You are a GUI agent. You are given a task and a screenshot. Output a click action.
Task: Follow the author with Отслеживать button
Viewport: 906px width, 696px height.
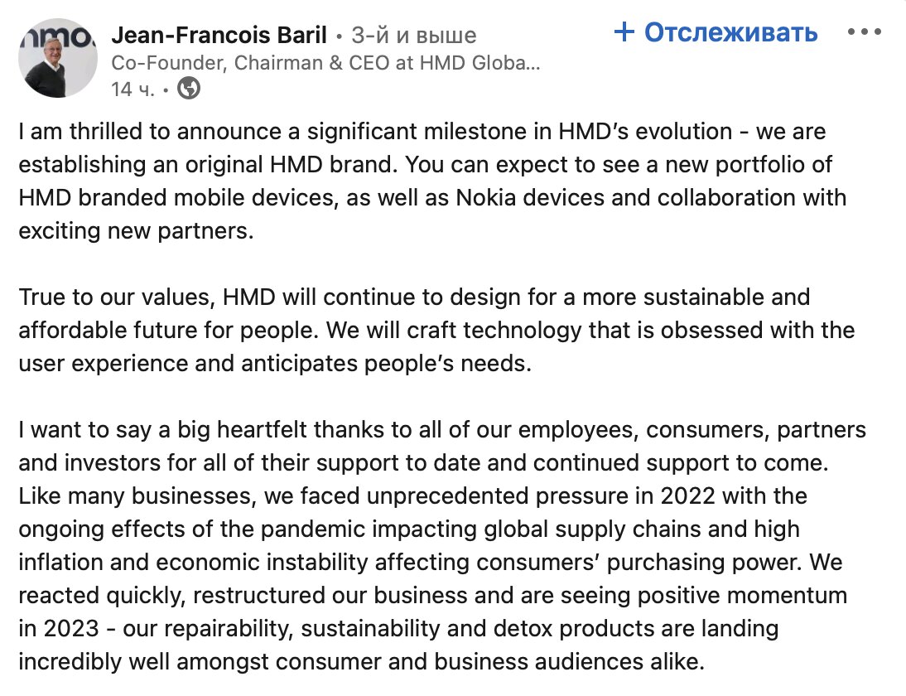coord(716,32)
